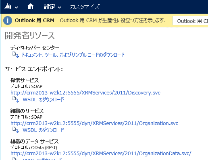Expand the chevron beside the CRM logo
Viewport: 208px width, 160px height.
[16, 7]
